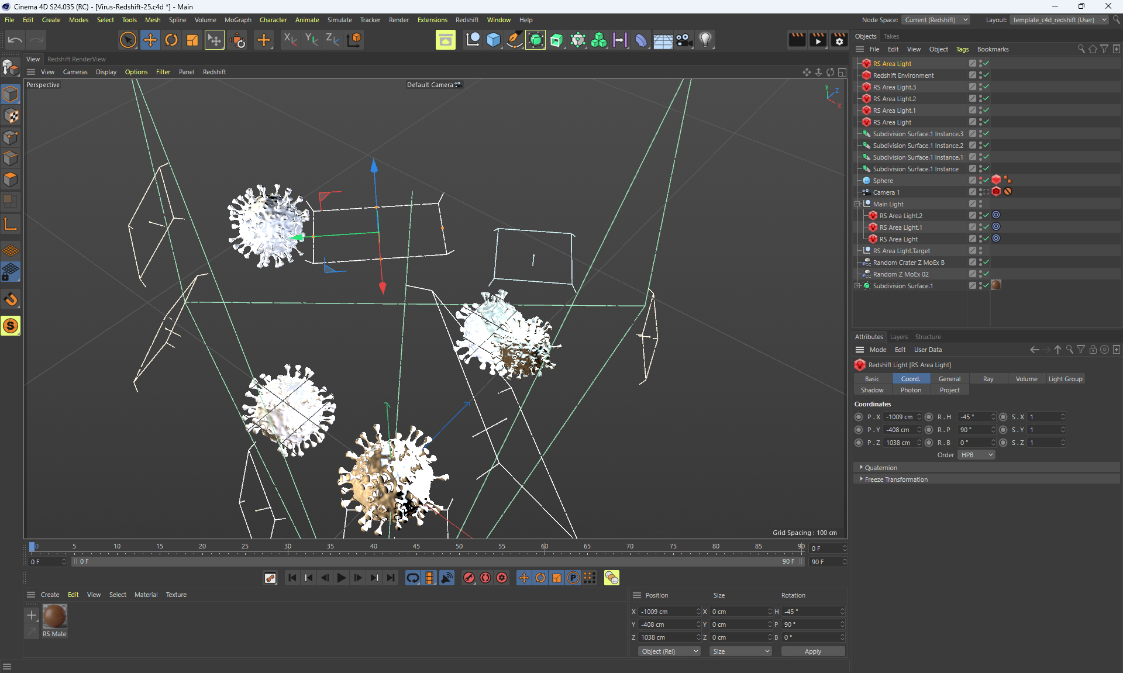Switch to the Shadow attribute tab
The height and width of the screenshot is (673, 1123).
point(872,390)
